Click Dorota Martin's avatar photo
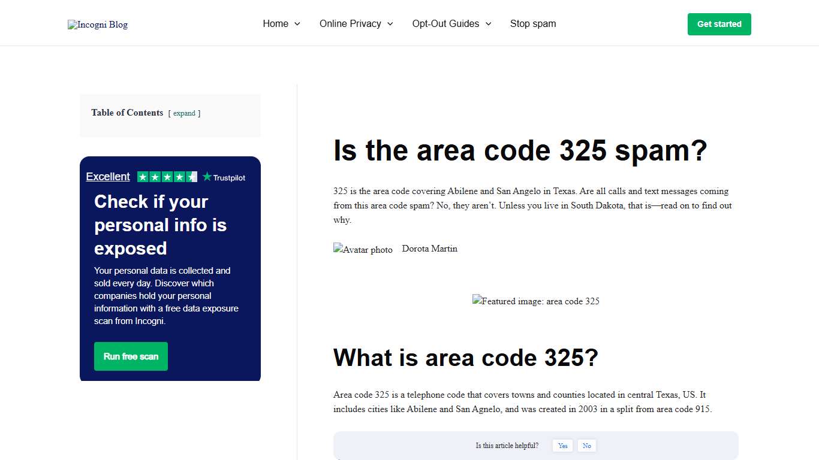819x460 pixels. 362,249
